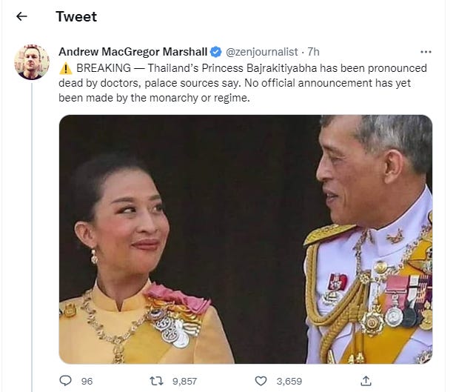
Task: Share the tweet via the upload icon
Action: click(365, 381)
